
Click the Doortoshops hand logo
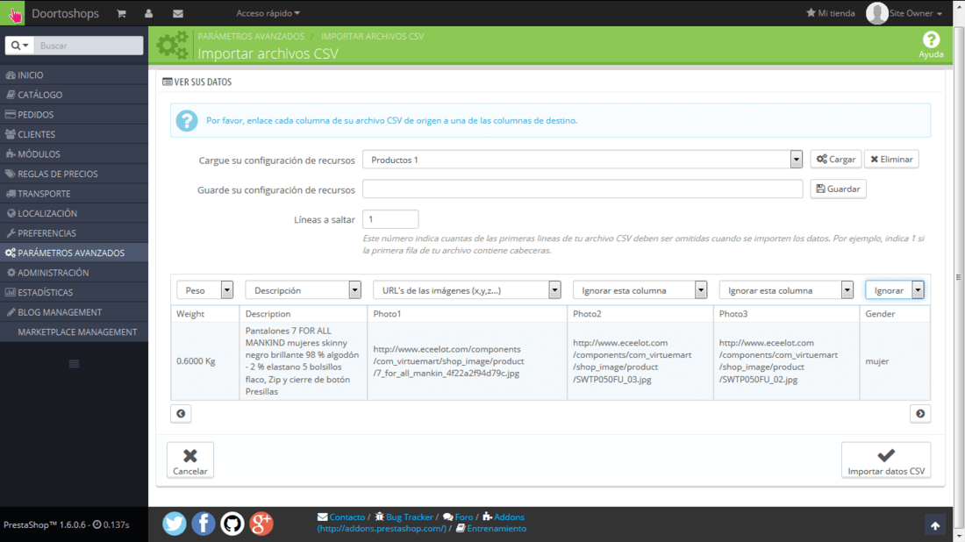coord(12,13)
